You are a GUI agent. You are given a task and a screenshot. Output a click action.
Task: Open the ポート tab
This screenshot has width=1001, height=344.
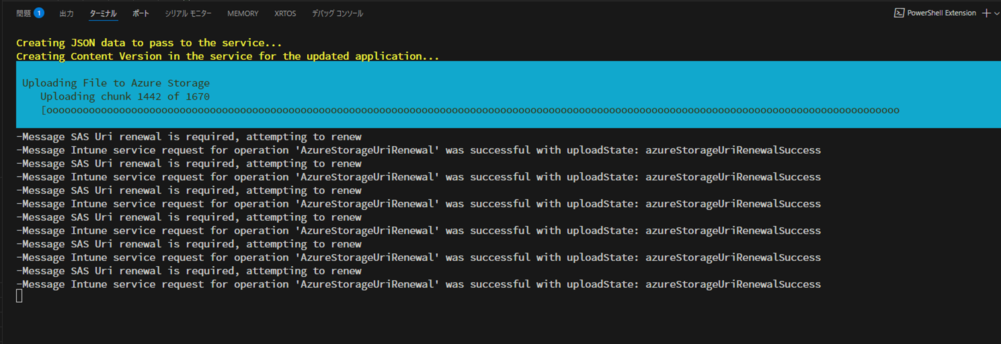click(x=141, y=13)
